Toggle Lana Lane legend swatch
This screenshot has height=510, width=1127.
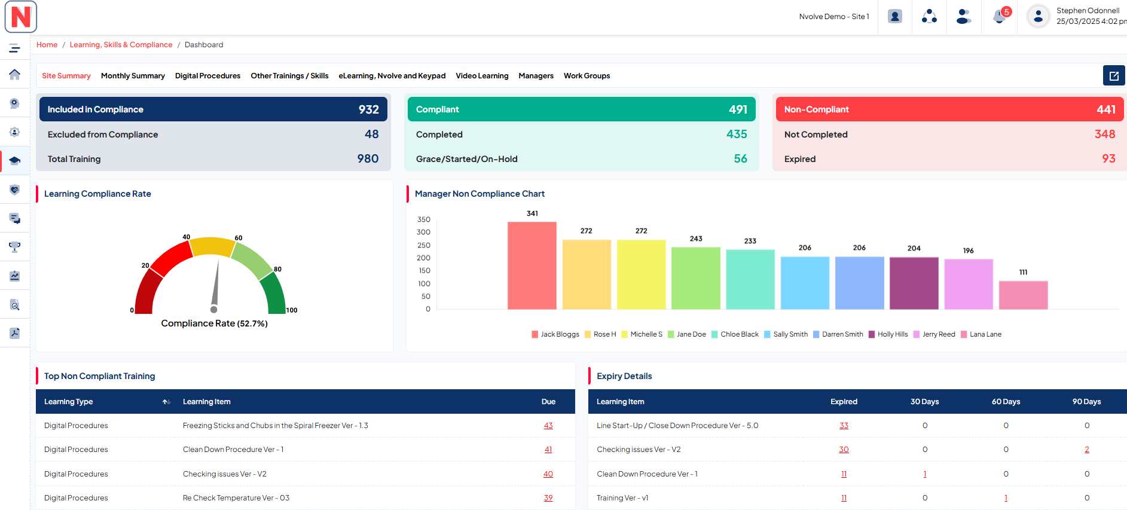[964, 334]
